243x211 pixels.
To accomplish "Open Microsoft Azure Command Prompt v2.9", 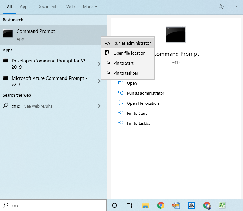I will tap(49, 81).
